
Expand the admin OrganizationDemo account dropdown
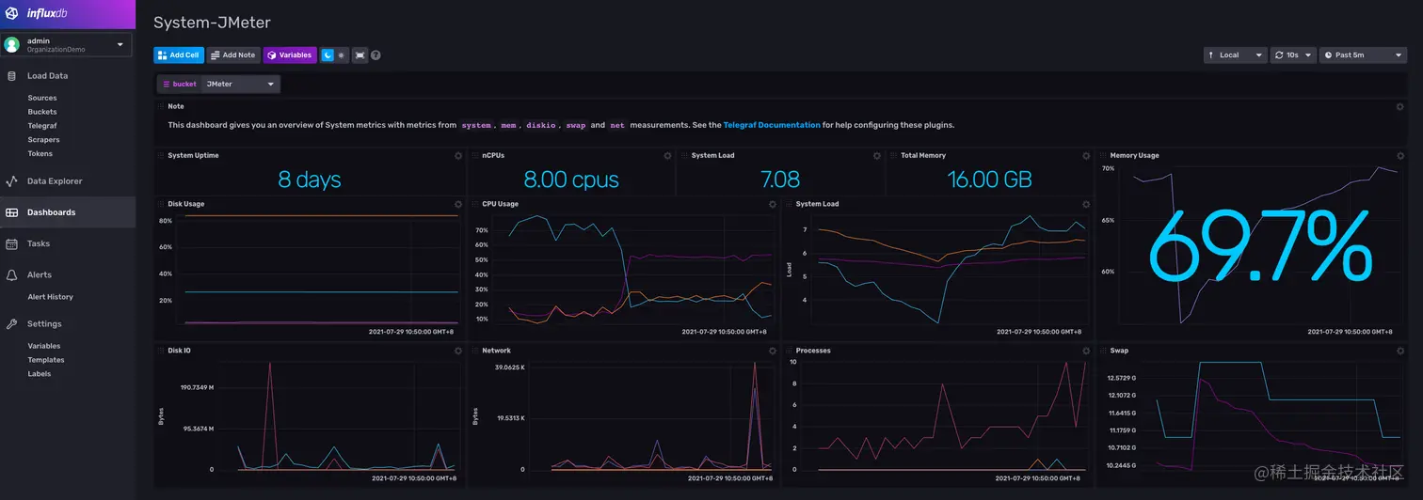66,44
